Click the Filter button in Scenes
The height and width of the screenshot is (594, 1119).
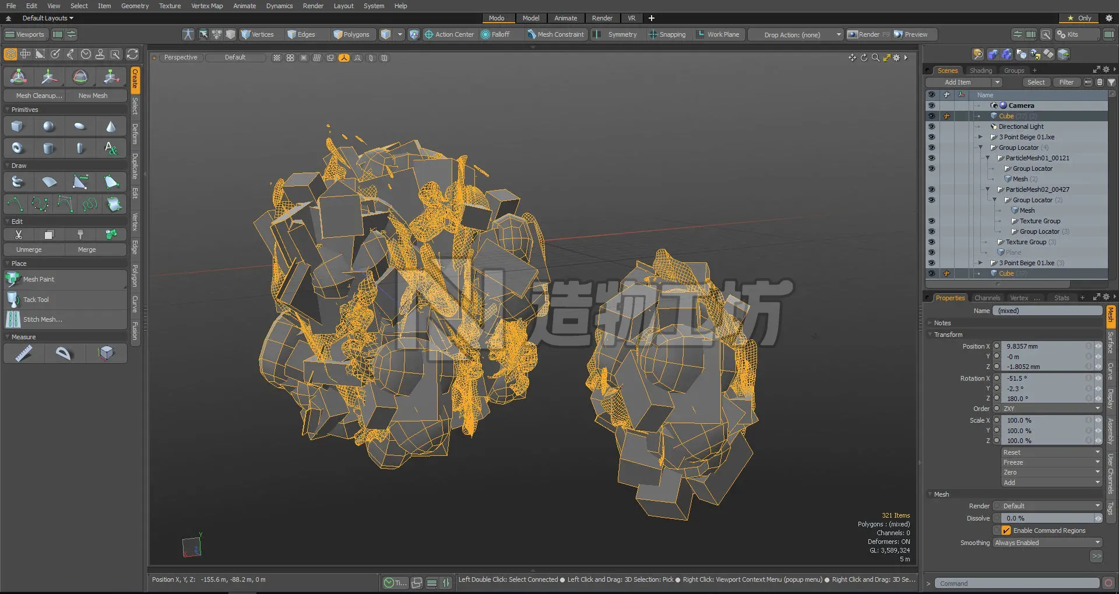pos(1066,82)
